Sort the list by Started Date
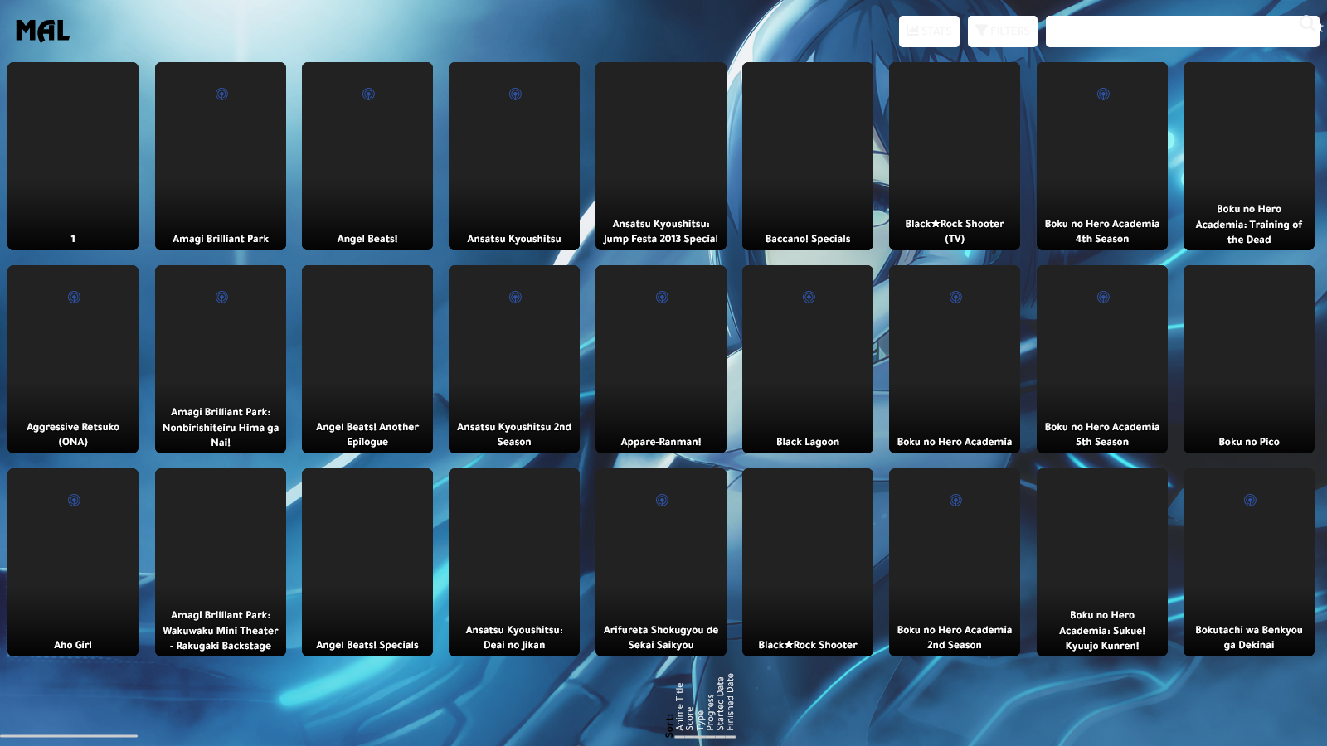Image resolution: width=1327 pixels, height=746 pixels. pyautogui.click(x=720, y=704)
